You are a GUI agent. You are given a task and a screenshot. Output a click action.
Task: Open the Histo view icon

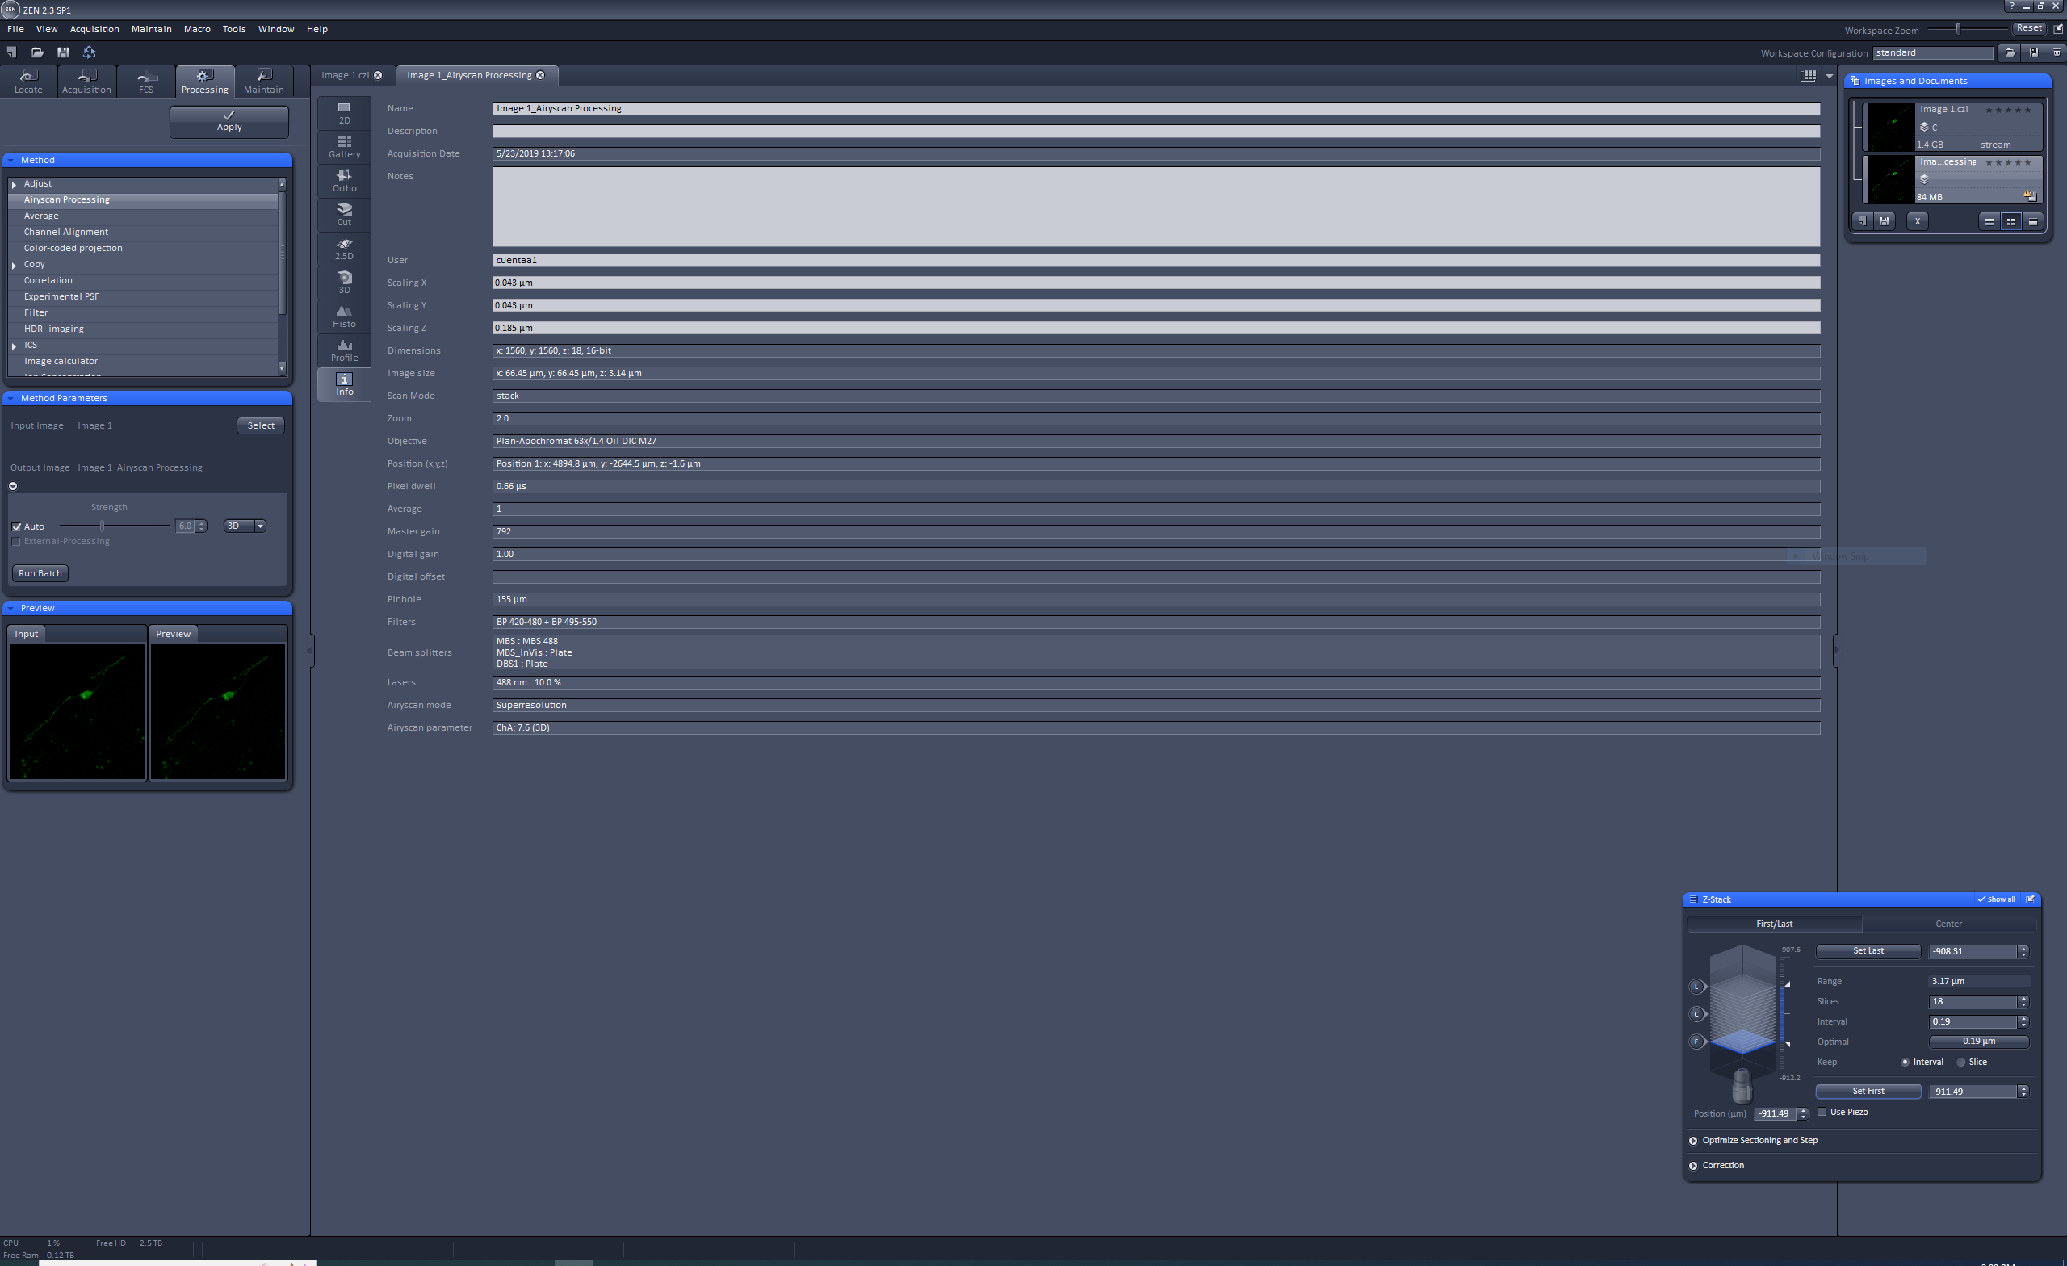pyautogui.click(x=344, y=316)
